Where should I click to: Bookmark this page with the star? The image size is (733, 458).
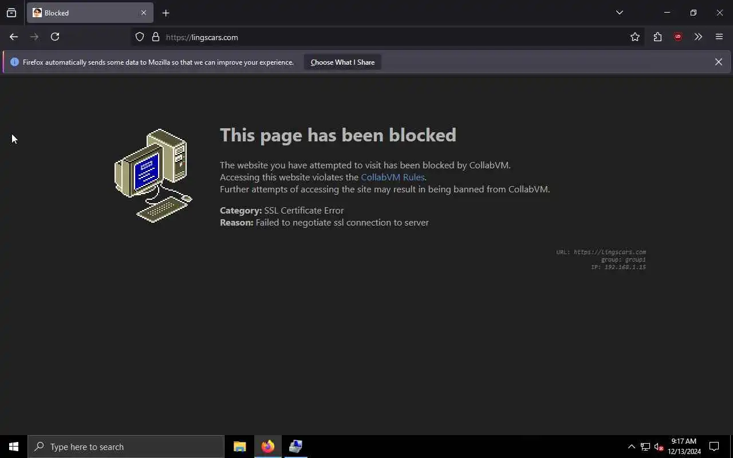click(x=635, y=37)
